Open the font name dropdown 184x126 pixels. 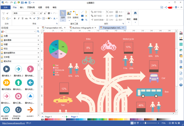pos(31,13)
